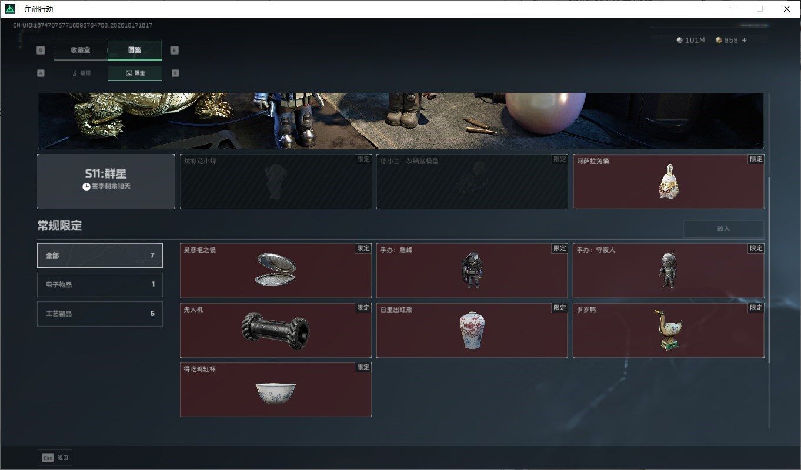
Task: Click the A key hint icon
Action: point(41,73)
